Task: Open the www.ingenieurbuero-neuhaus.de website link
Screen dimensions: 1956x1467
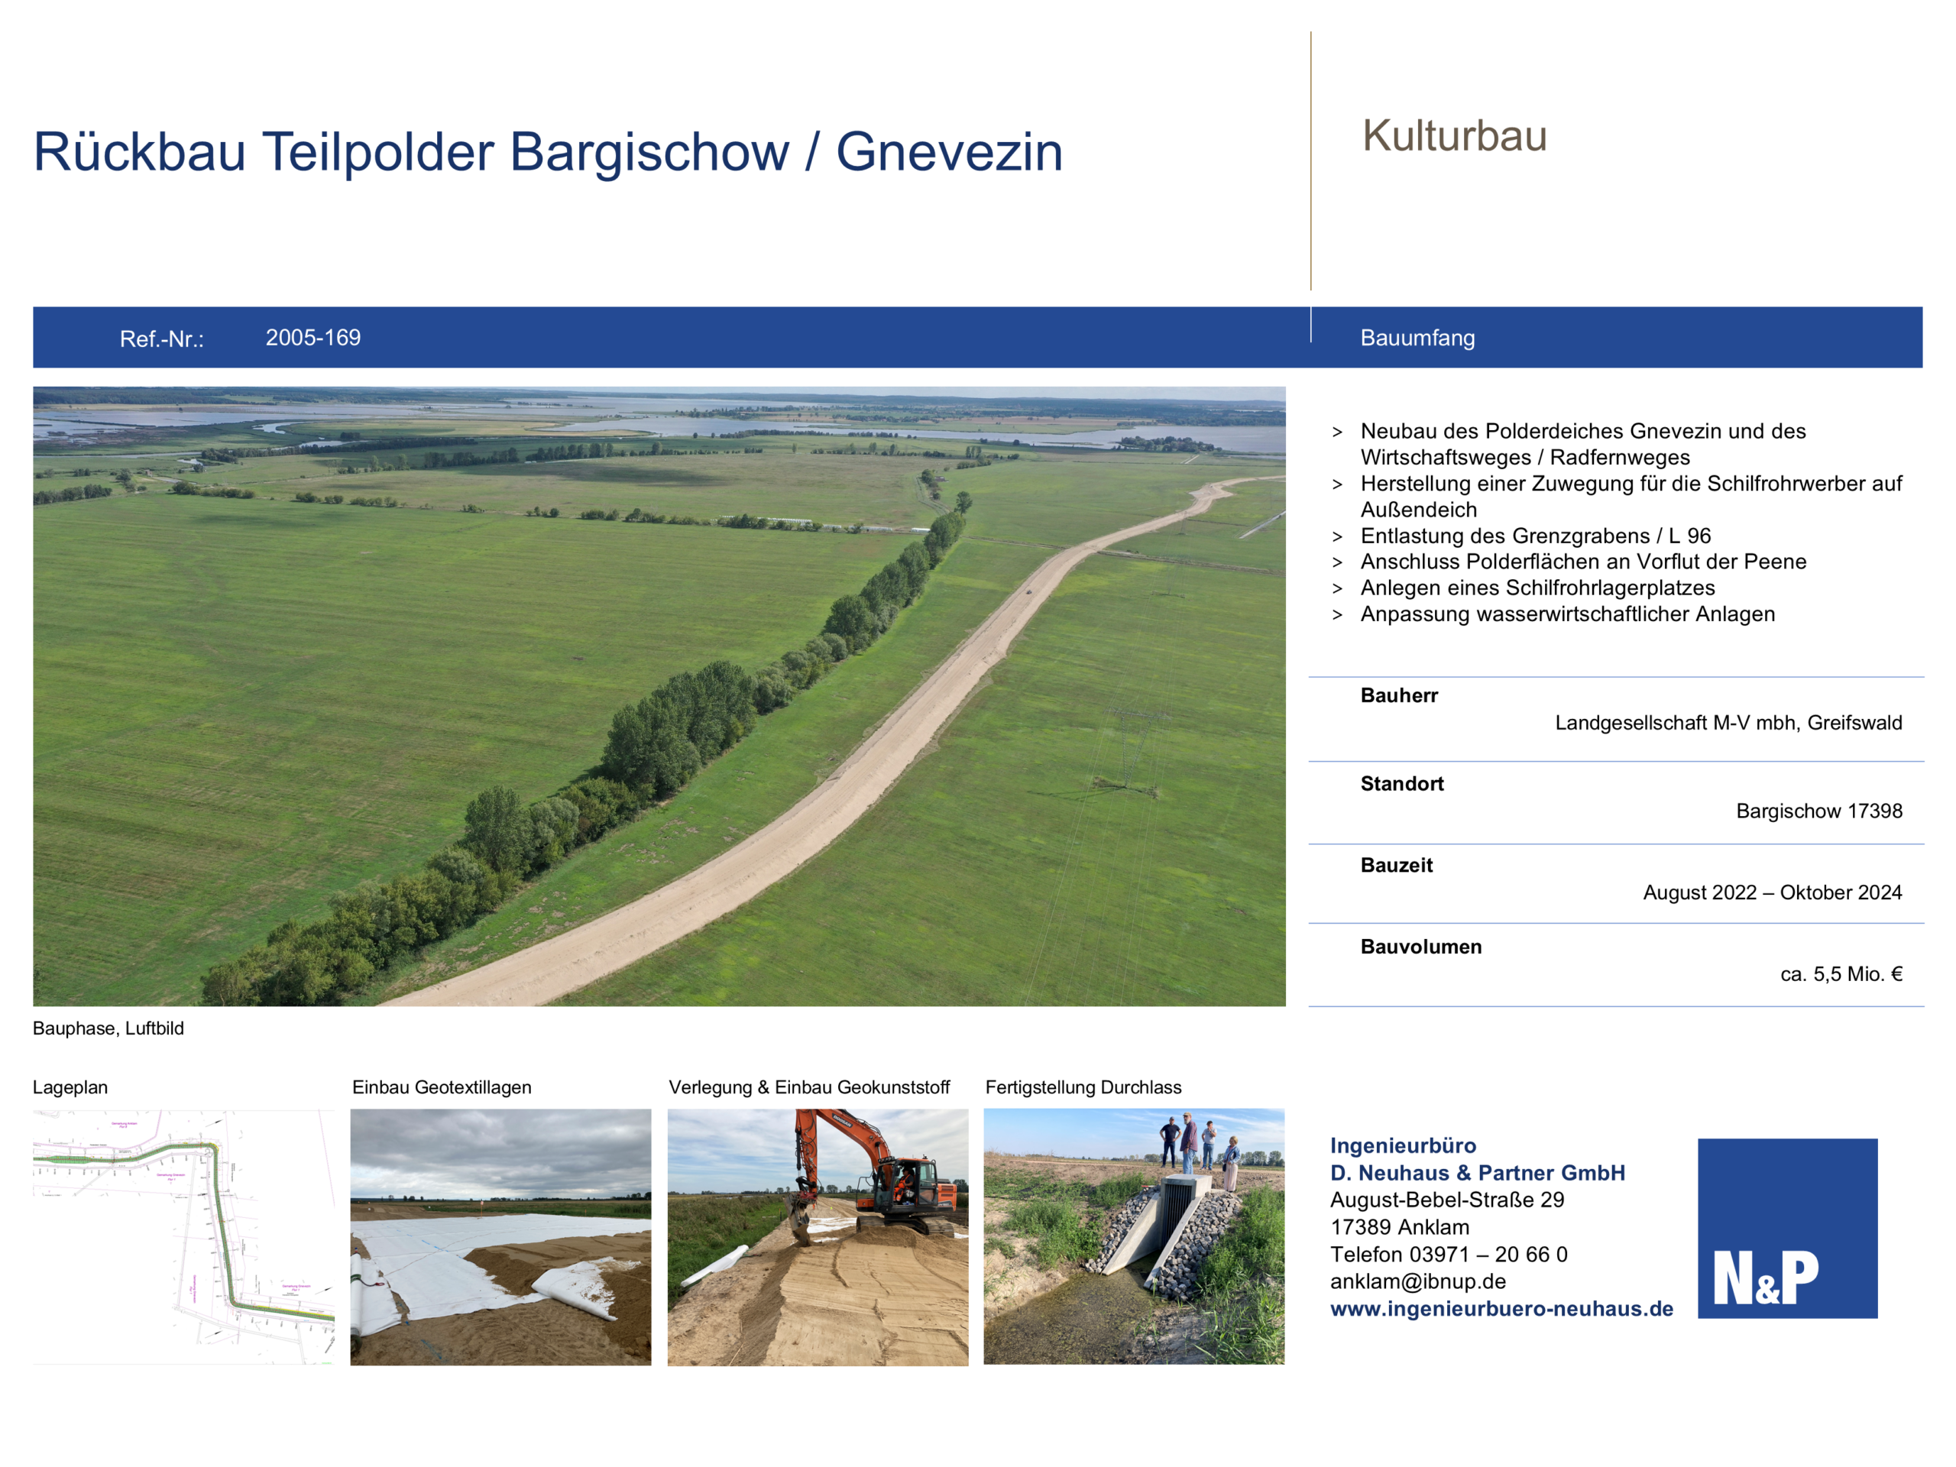Action: (x=1501, y=1308)
